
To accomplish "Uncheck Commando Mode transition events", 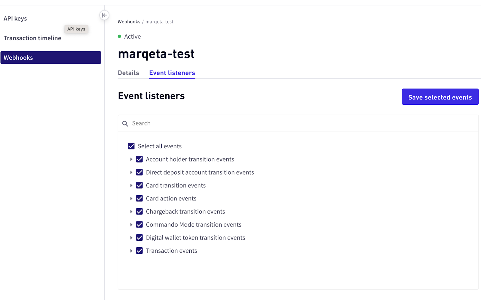I will click(x=139, y=224).
